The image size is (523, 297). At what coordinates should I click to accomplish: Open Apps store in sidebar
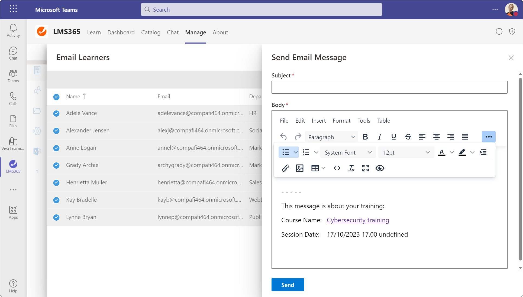coord(13,213)
